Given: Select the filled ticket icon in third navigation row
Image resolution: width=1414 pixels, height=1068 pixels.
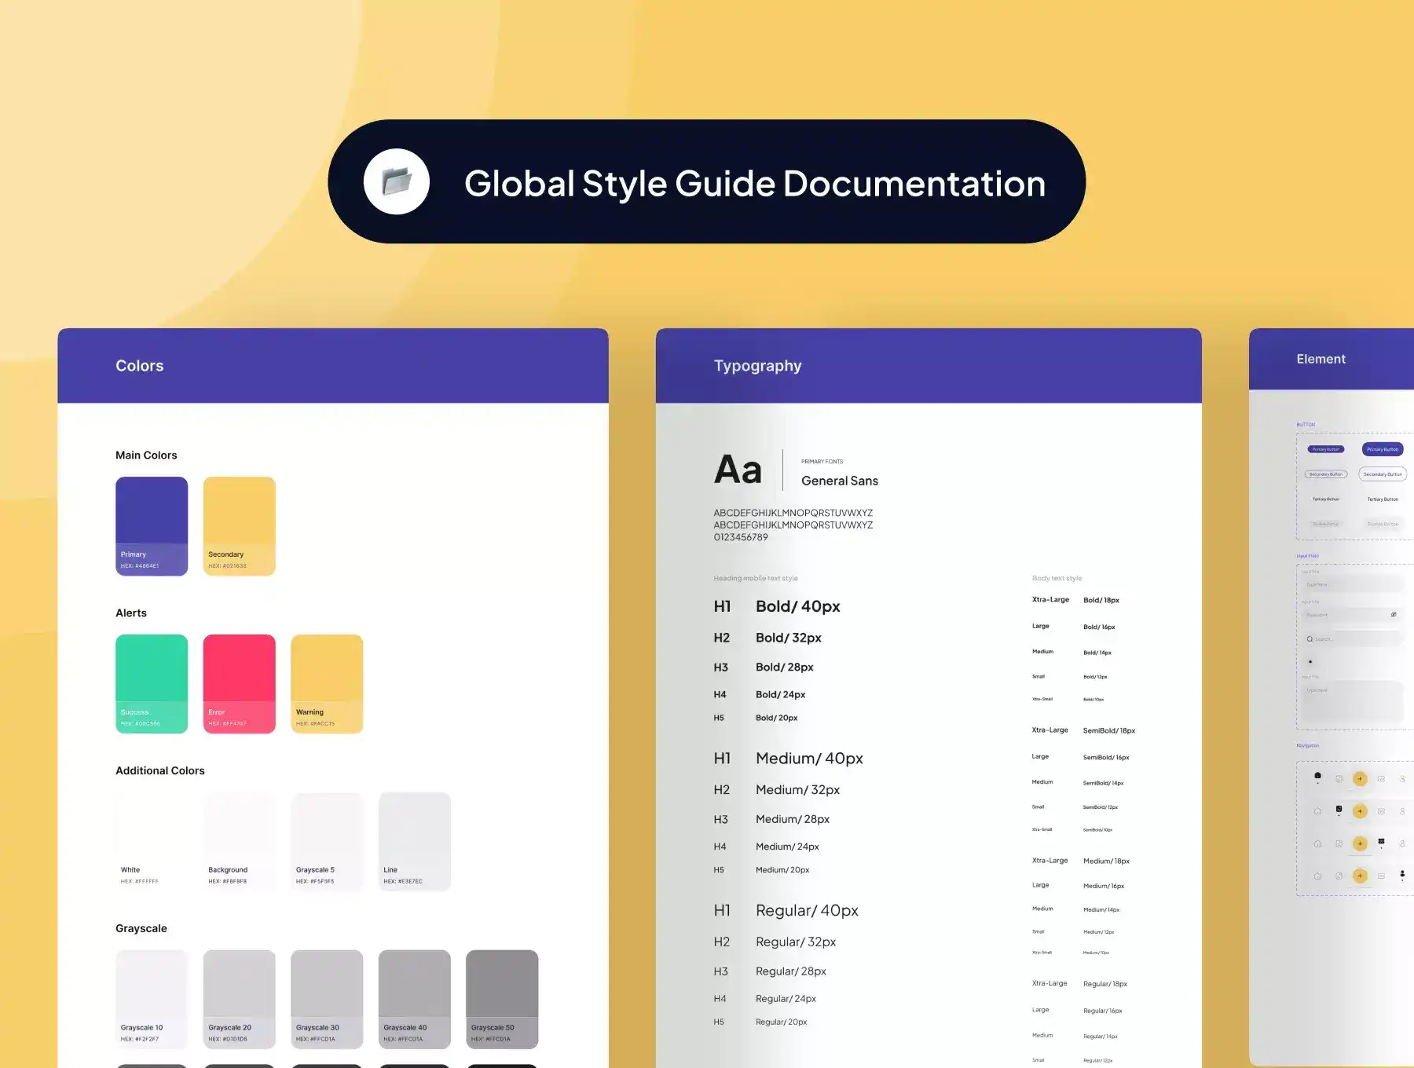Looking at the screenshot, I should (x=1381, y=842).
